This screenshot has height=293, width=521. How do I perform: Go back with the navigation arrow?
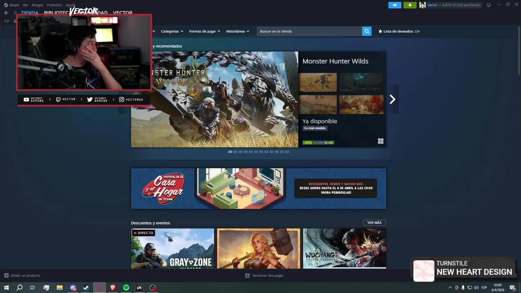click(6, 13)
